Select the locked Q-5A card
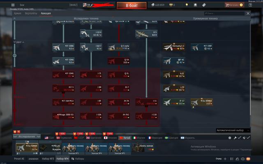Image resolution: width=263 pixels, height=164 pixels. click(119, 61)
